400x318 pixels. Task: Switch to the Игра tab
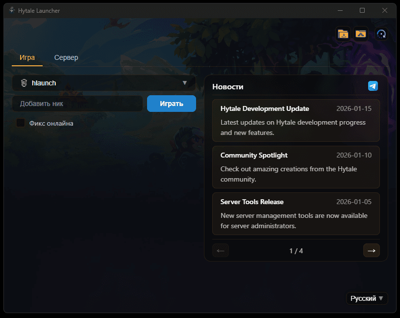pyautogui.click(x=27, y=57)
